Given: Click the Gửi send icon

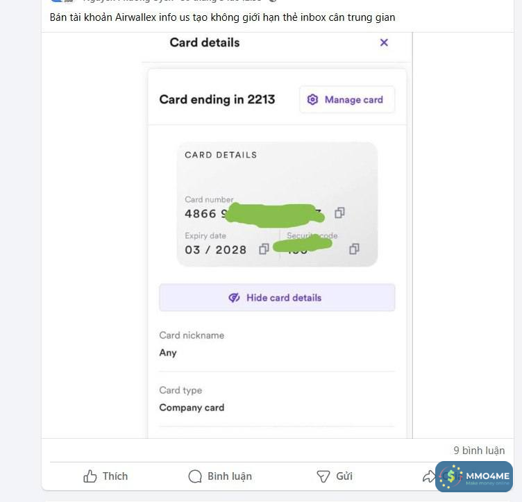Looking at the screenshot, I should (x=323, y=476).
